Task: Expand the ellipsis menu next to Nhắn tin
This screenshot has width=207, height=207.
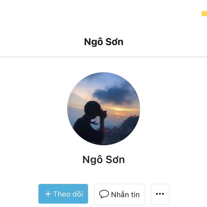Action: coord(160,194)
